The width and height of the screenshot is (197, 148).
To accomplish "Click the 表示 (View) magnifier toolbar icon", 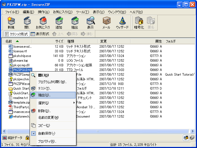I will pyautogui.click(x=91, y=21).
